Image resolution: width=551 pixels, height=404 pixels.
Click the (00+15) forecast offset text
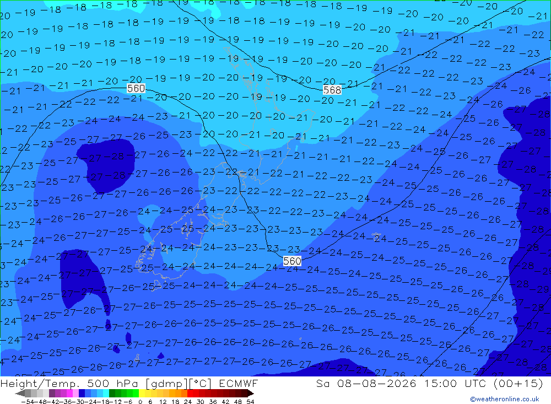518,383
